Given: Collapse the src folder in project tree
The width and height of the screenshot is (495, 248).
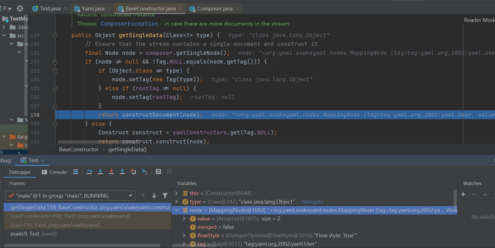Looking at the screenshot, I should tap(4, 35).
